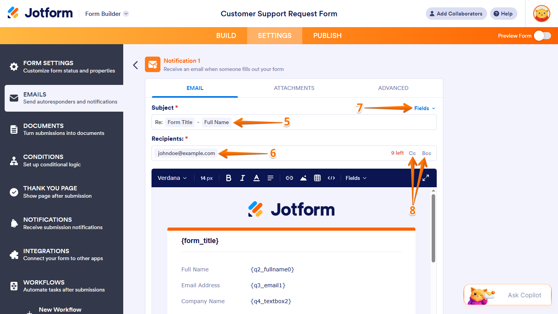The height and width of the screenshot is (314, 558).
Task: Click the form title Customer Support Request Form
Action: click(279, 14)
